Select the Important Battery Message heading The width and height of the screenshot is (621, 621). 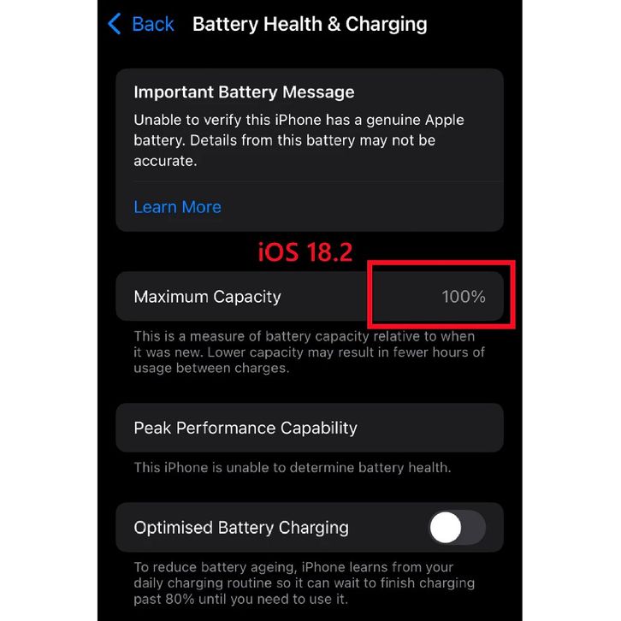click(x=244, y=92)
